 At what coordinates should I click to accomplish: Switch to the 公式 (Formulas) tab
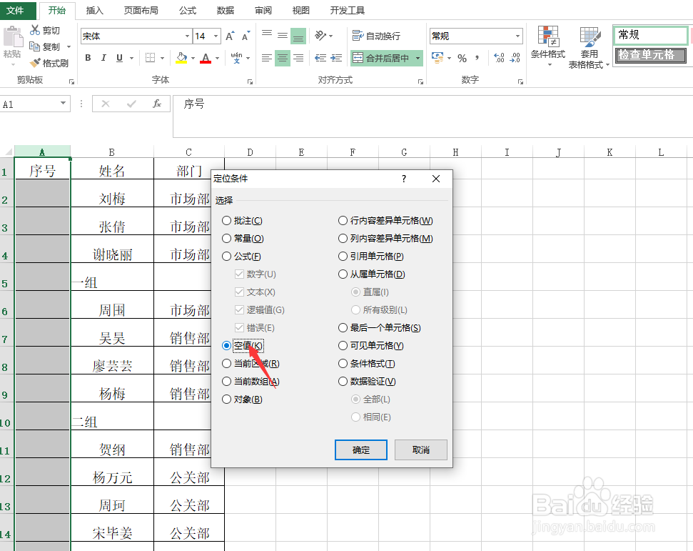pyautogui.click(x=188, y=10)
